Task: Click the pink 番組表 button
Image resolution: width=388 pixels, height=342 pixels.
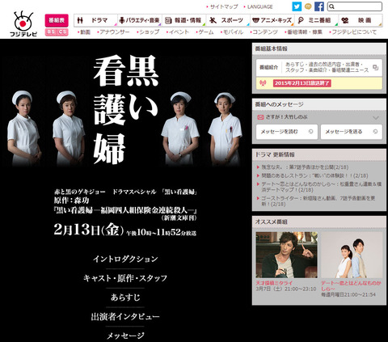Action: 57,20
